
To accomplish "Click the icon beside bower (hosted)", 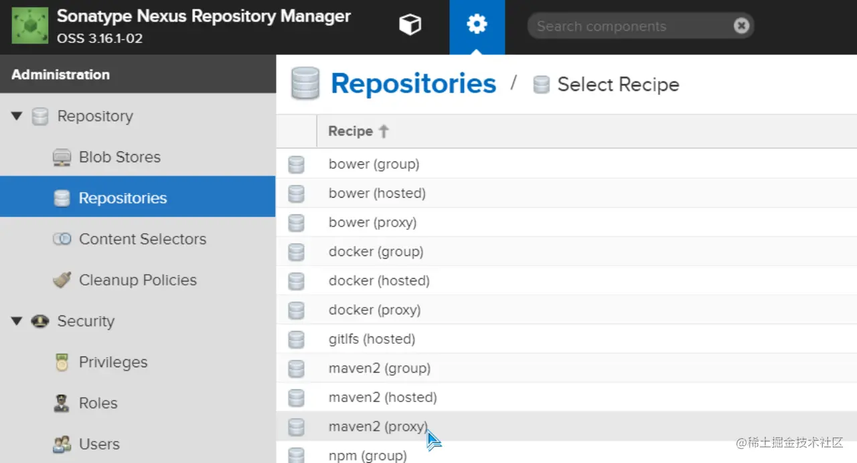I will click(296, 194).
